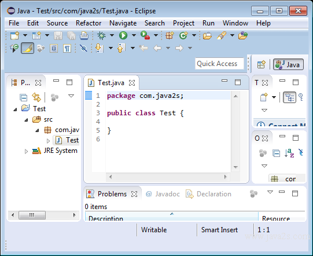
Task: Collapse the com.java2s package node
Action: click(x=37, y=130)
